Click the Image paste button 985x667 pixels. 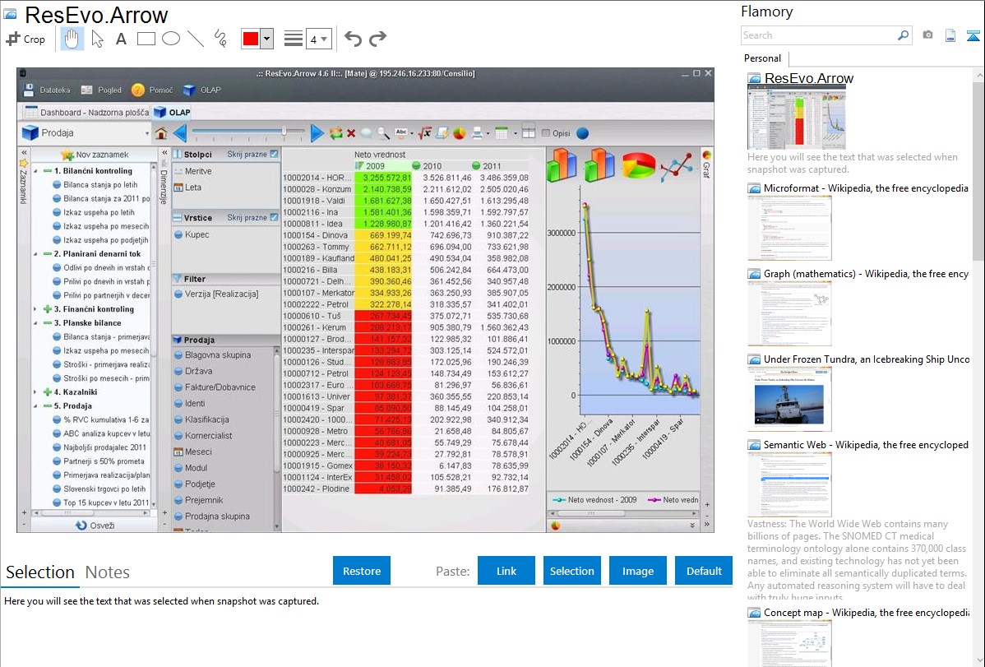point(638,571)
